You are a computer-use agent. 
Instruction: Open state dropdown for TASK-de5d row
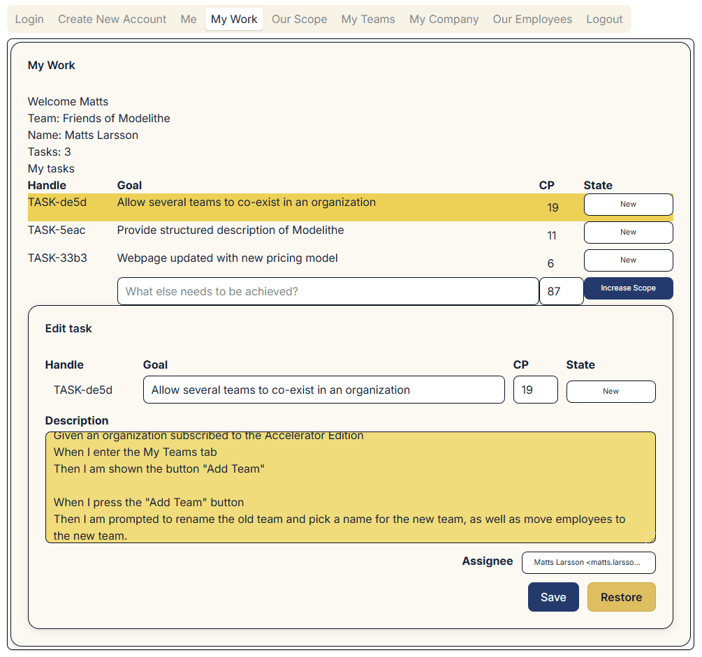[x=628, y=205]
